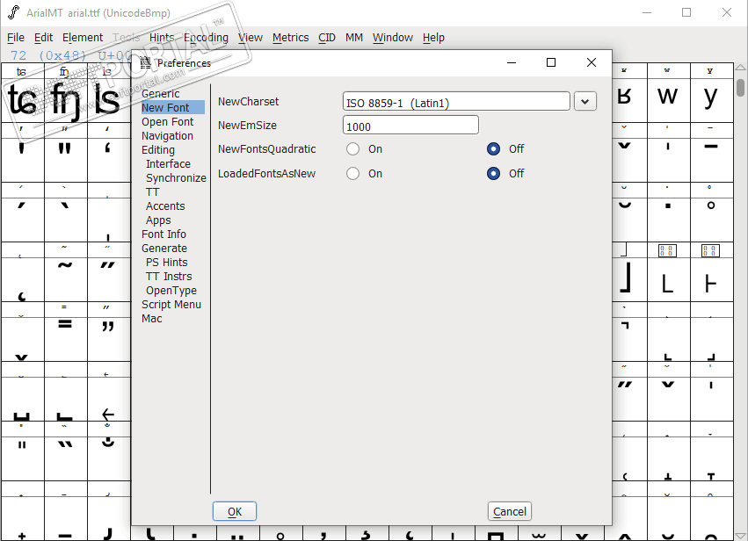748x541 pixels.
Task: Open the Open Font preferences
Action: [167, 122]
